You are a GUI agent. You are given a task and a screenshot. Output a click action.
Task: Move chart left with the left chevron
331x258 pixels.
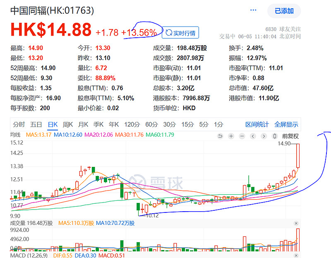[x=253, y=136]
